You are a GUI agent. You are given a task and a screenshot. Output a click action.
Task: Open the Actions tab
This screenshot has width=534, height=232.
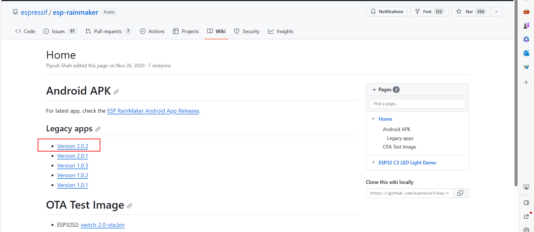pos(152,31)
